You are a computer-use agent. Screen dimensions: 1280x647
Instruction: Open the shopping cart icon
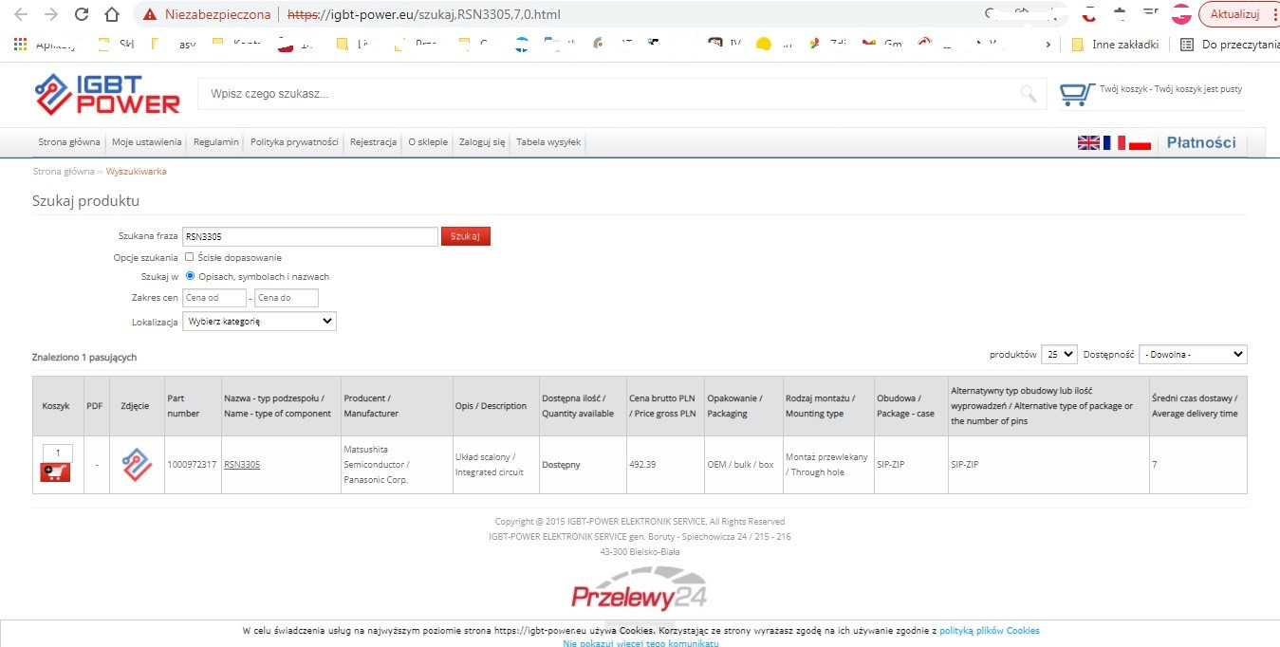[x=1076, y=94]
